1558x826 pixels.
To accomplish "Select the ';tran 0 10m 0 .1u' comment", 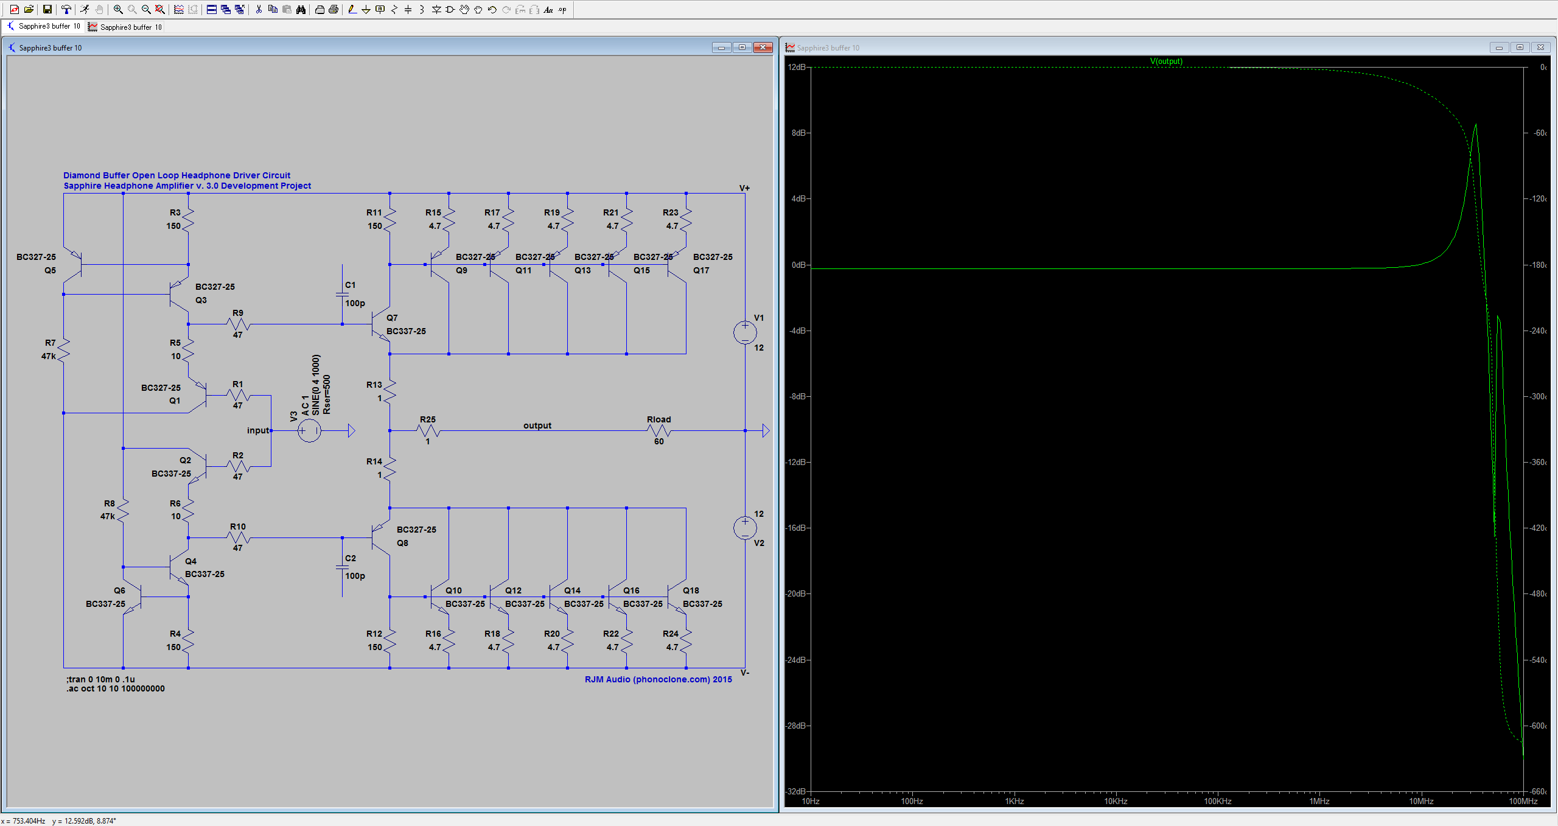I will click(x=100, y=679).
